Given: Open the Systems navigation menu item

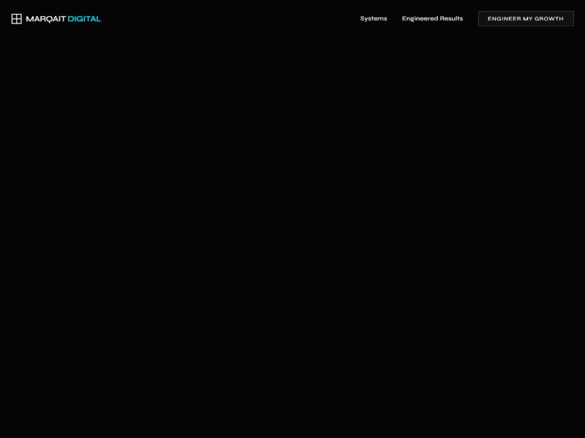Looking at the screenshot, I should (373, 18).
